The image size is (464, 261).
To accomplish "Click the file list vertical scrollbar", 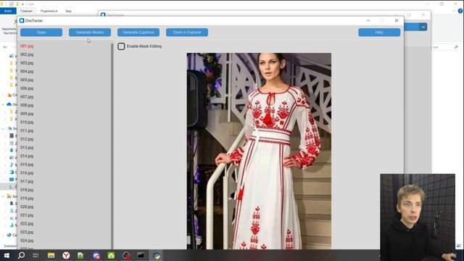I will coord(112,146).
